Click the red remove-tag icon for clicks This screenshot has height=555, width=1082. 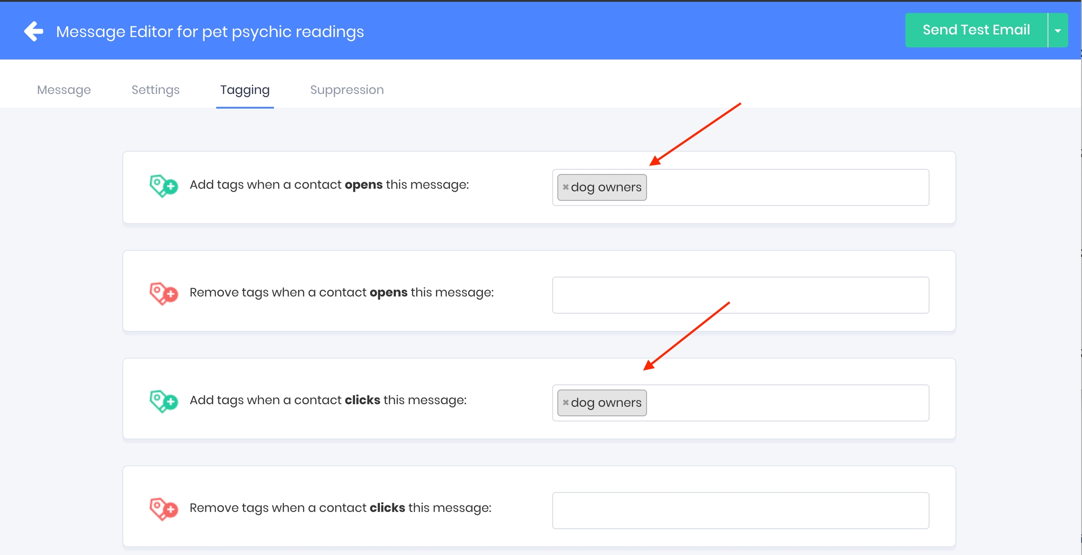(x=163, y=509)
